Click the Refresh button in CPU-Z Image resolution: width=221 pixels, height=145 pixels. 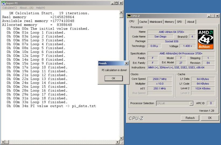tap(190, 118)
